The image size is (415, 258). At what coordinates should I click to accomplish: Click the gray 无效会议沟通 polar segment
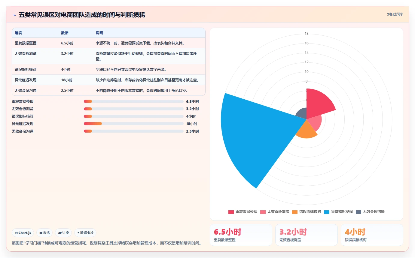tap(302, 113)
